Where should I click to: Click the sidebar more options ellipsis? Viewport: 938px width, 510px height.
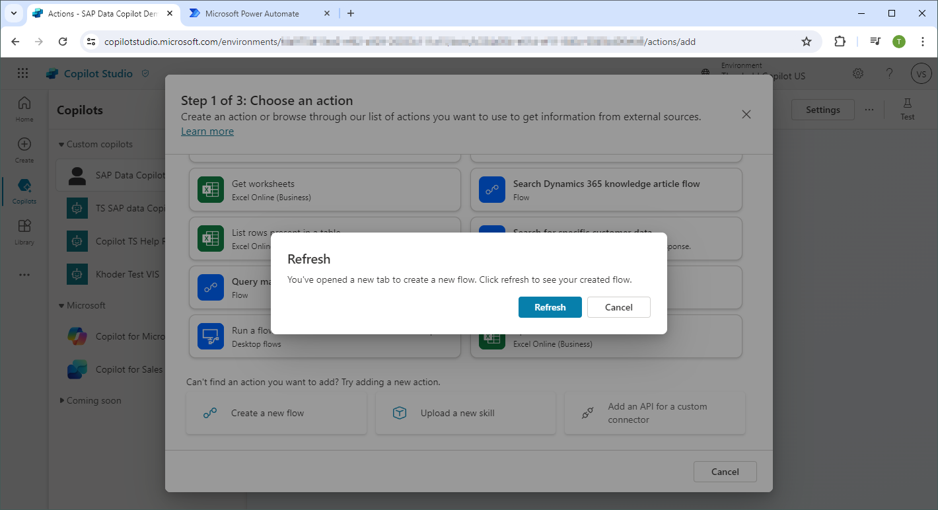tap(24, 275)
